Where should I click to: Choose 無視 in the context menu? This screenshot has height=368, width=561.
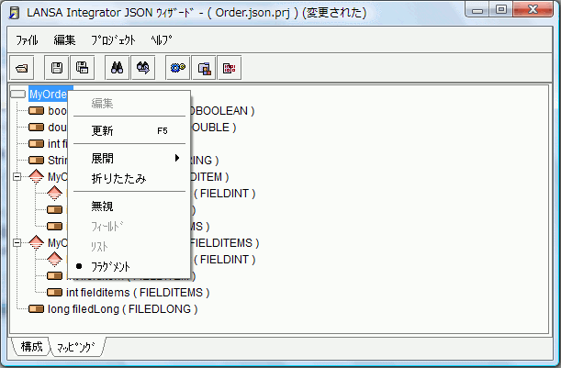coord(129,206)
